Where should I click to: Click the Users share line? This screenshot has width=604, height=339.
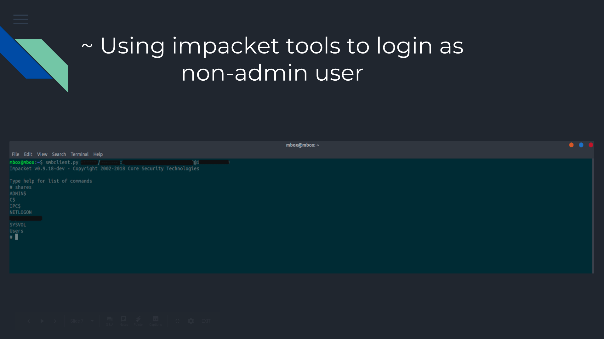[x=16, y=231]
